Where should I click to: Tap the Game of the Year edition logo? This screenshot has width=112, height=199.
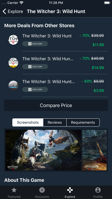[13, 63]
